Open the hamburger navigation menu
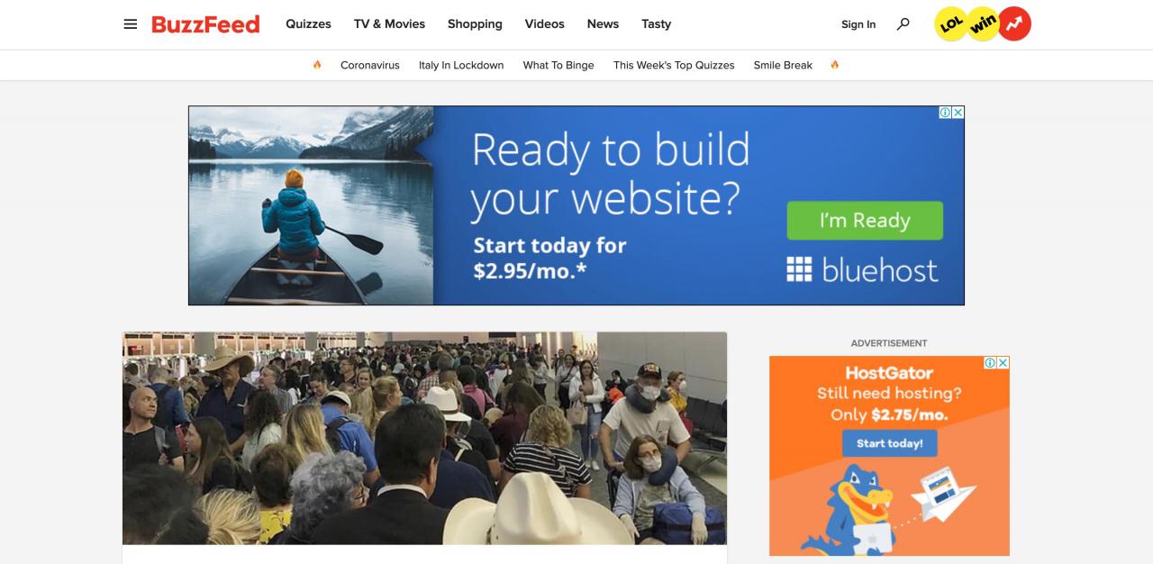Screen dimensions: 1153x564 [131, 24]
